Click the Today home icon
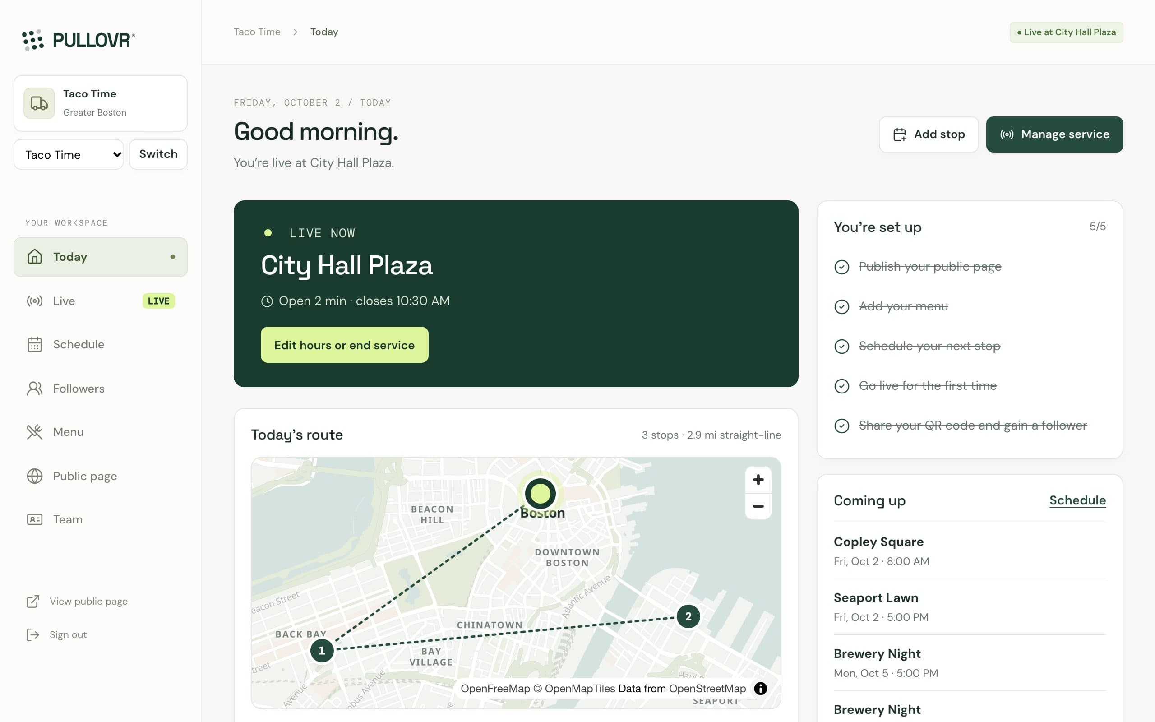Image resolution: width=1155 pixels, height=722 pixels. [x=35, y=257]
